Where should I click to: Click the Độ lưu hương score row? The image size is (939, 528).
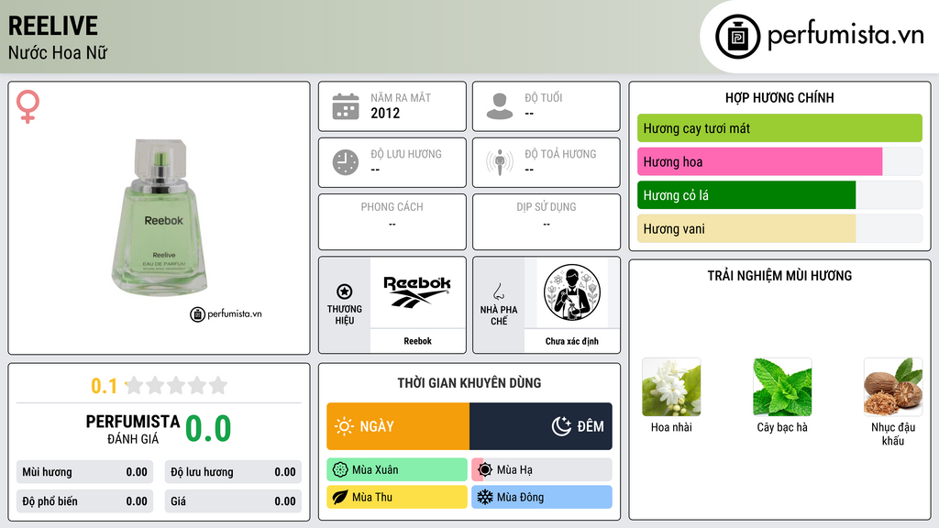233,472
